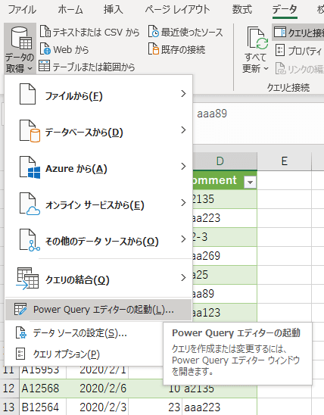Click the Power Query エディター pencil icon

point(20,309)
